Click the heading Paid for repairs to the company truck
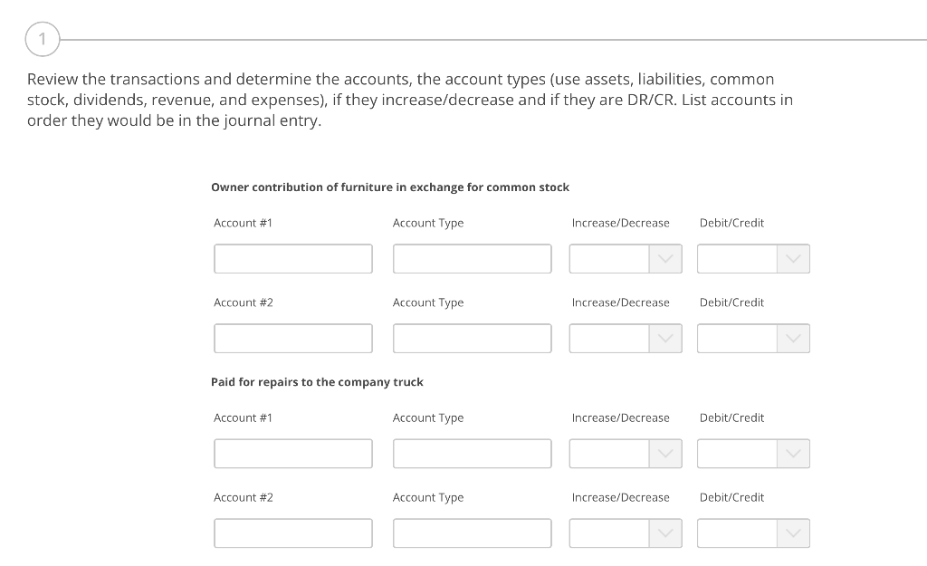This screenshot has height=566, width=927. [317, 381]
